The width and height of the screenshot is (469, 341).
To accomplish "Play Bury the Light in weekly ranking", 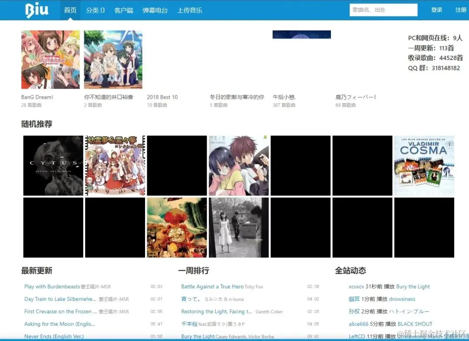I will pos(198,336).
